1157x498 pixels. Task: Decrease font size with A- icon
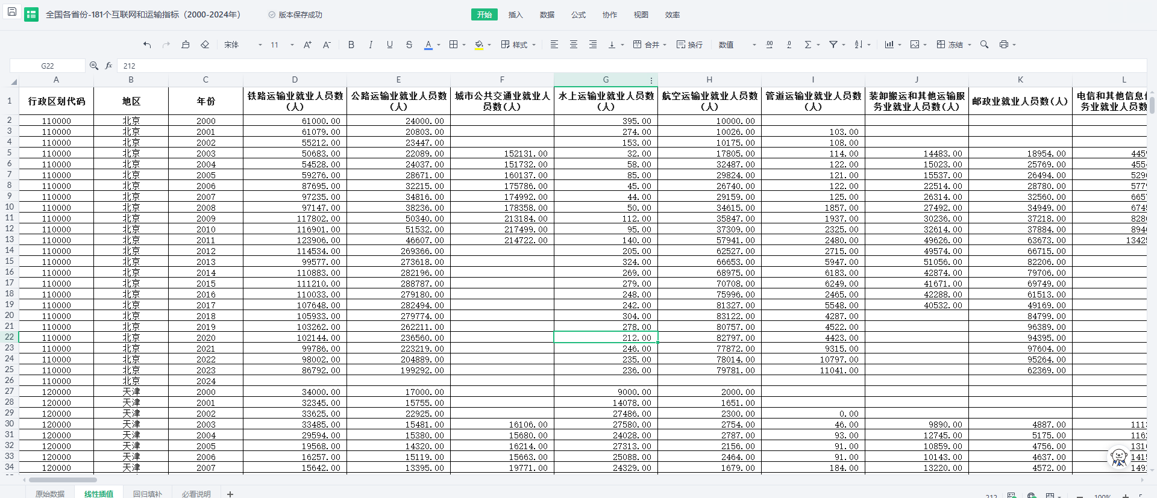click(327, 45)
